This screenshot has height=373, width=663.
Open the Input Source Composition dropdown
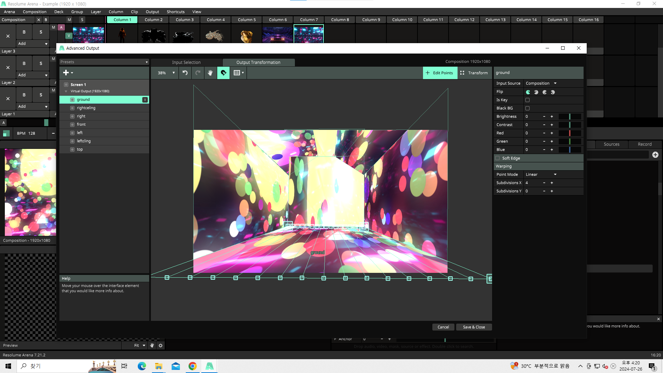pos(541,83)
